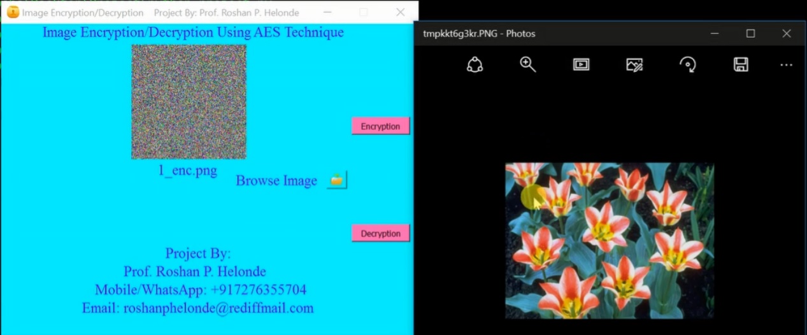Click the AES Technique heading text
This screenshot has height=335, width=807.
click(x=193, y=32)
